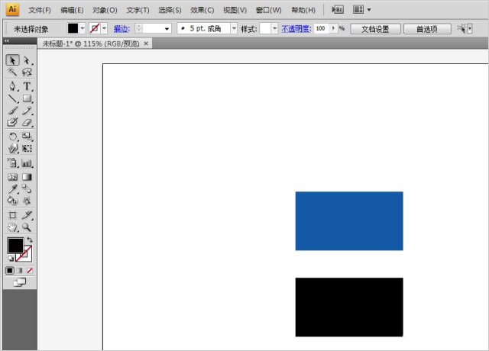Select the Rectangle tool
This screenshot has width=489, height=351.
(x=27, y=98)
